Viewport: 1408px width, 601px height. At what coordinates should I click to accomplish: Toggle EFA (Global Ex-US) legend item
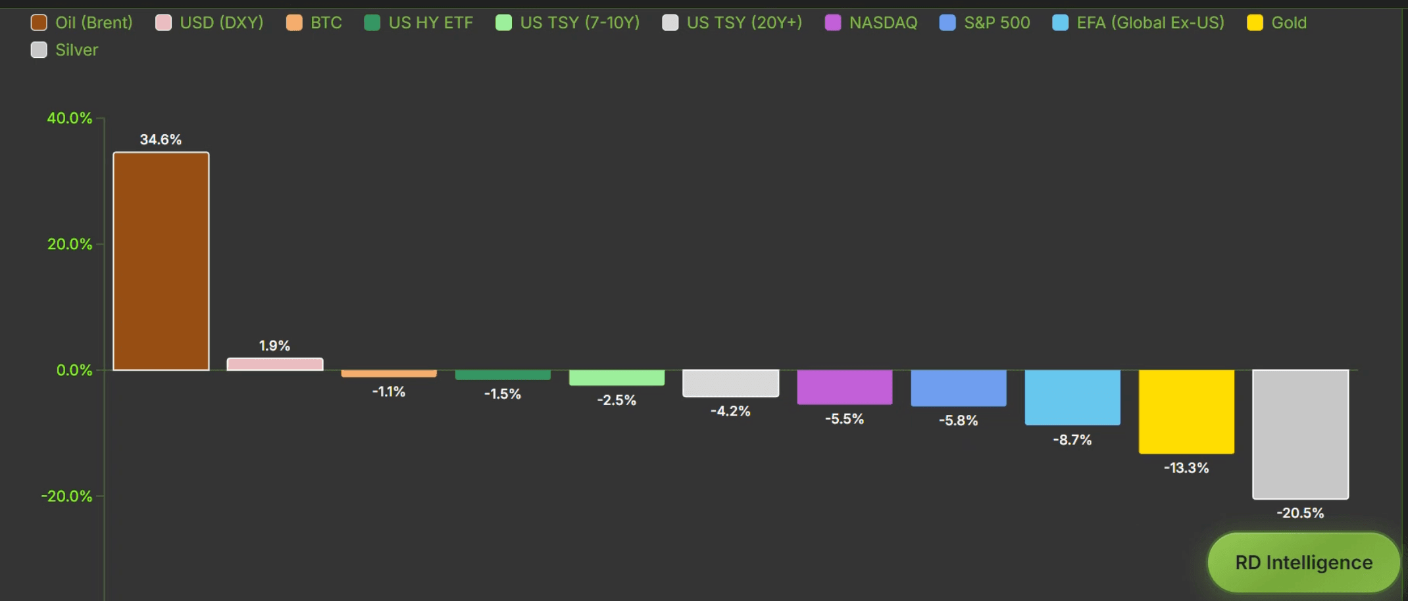coord(1138,23)
